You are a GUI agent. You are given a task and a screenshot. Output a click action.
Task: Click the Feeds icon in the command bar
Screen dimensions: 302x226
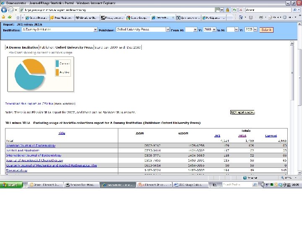coord(251,18)
